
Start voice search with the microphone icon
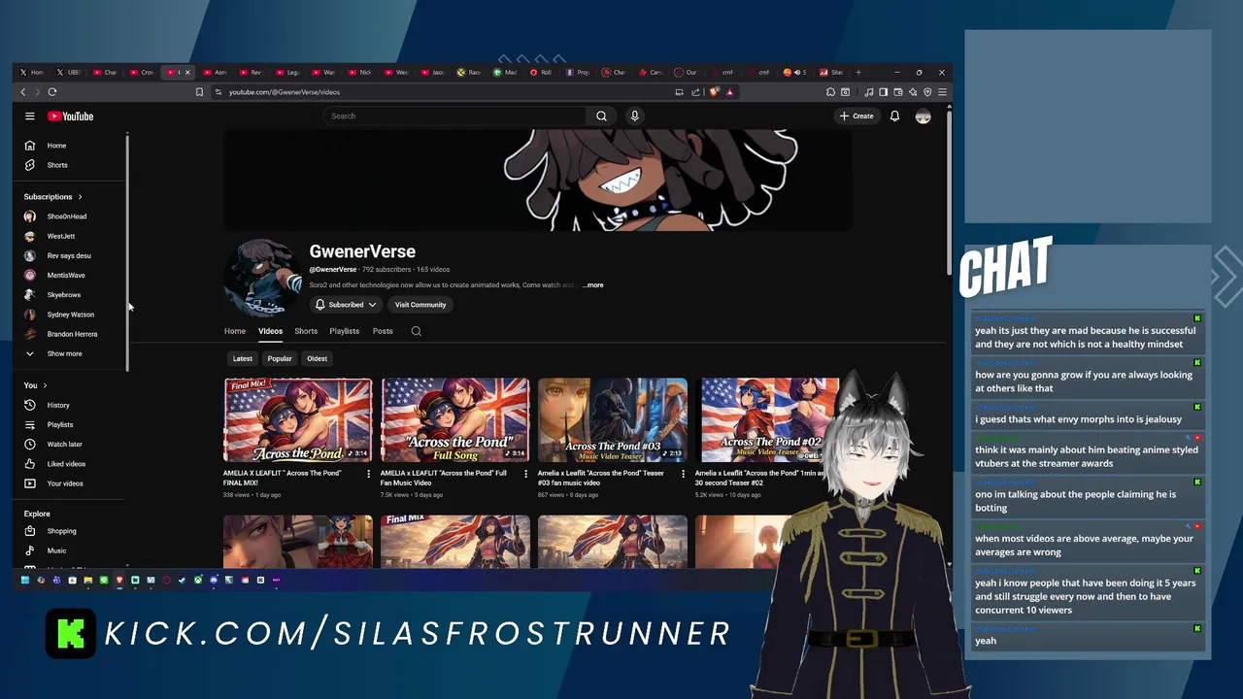634,116
